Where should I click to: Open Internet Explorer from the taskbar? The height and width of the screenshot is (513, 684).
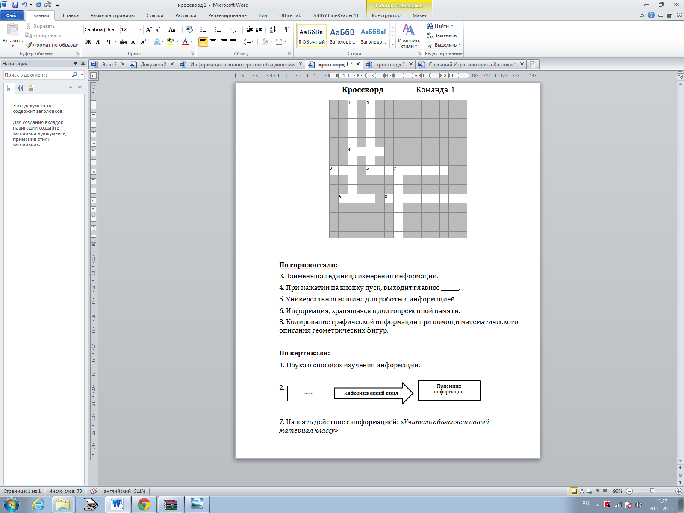[x=38, y=505]
